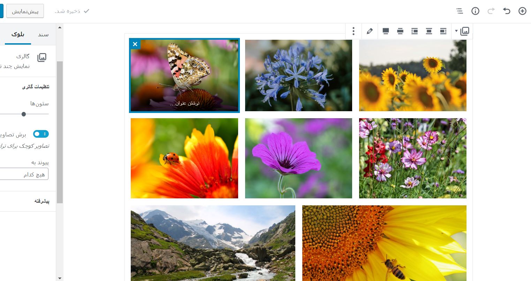Redo the last undone change

click(x=491, y=11)
